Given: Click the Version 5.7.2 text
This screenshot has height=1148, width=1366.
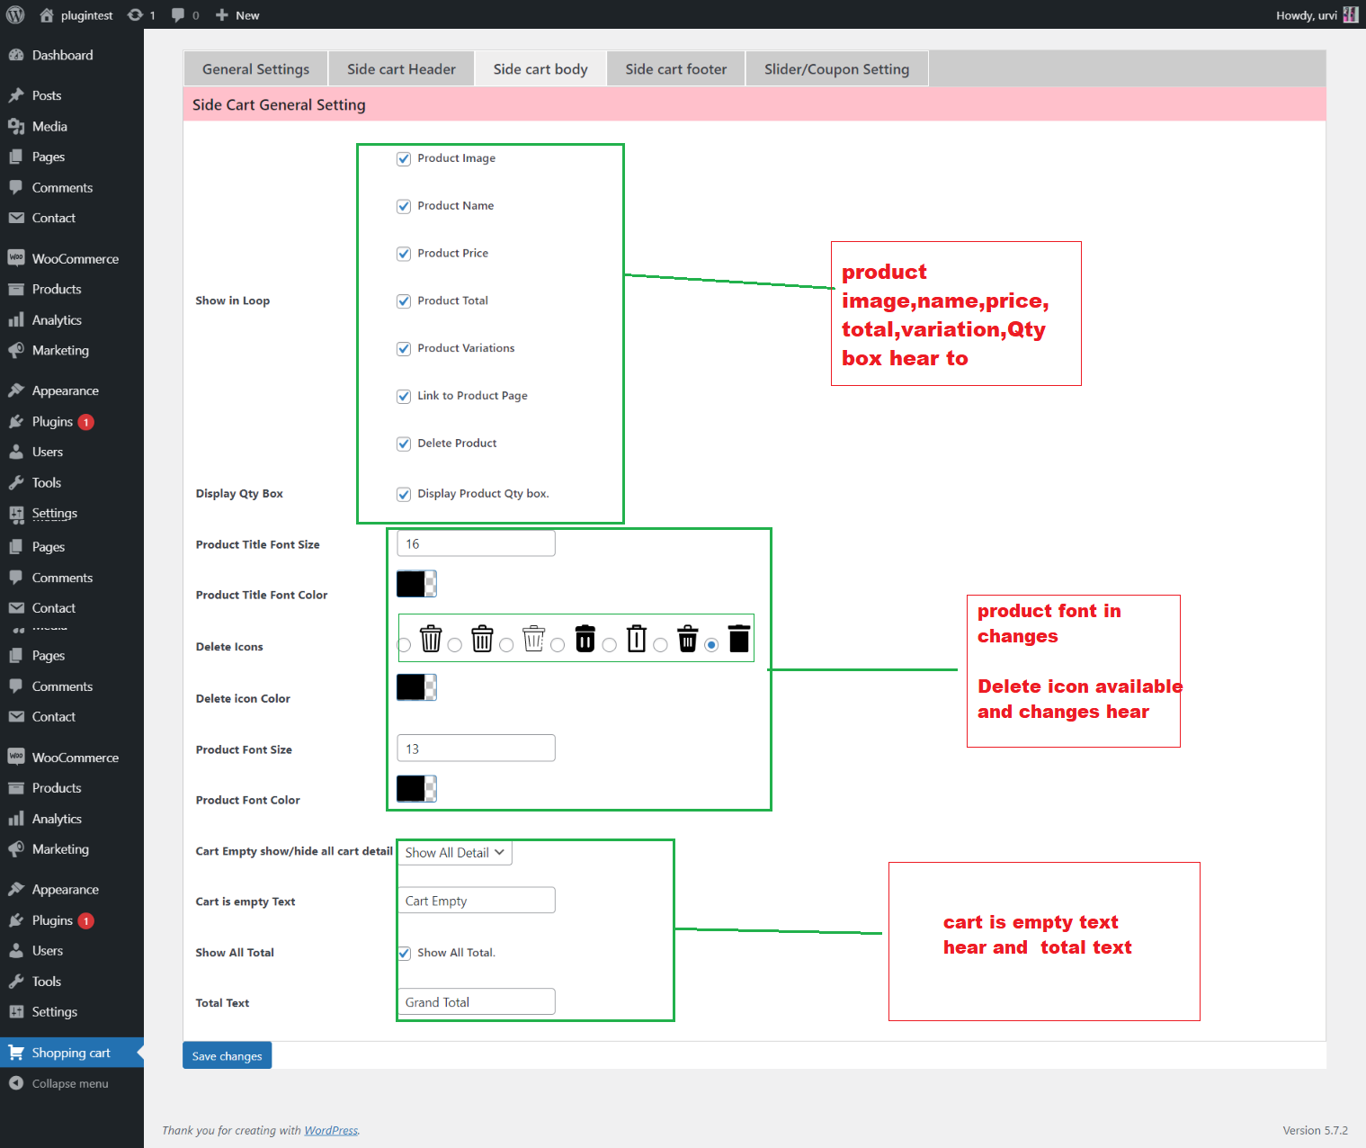Looking at the screenshot, I should click(1315, 1131).
